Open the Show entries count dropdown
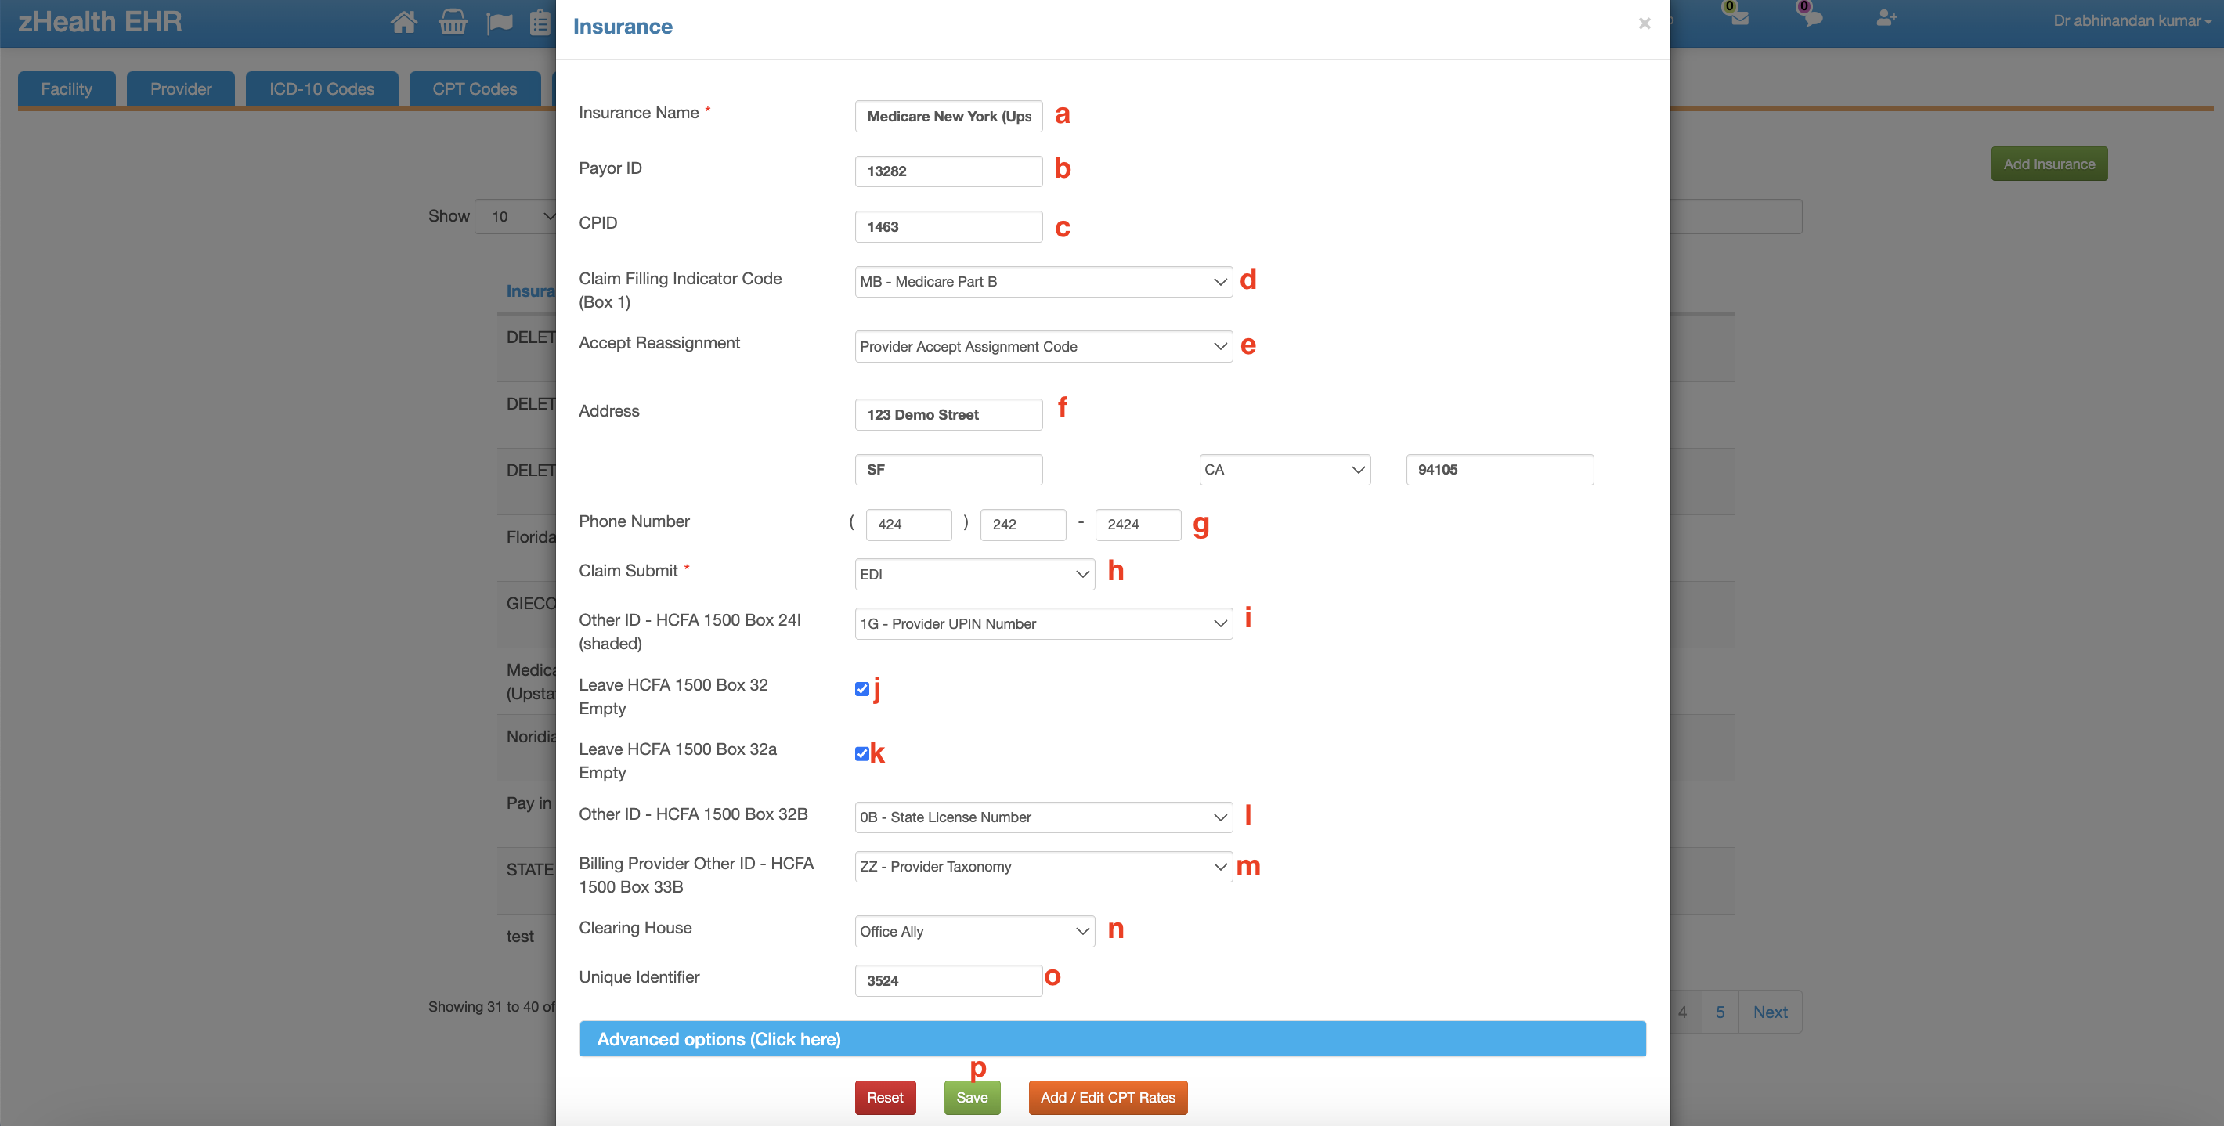This screenshot has height=1126, width=2224. 516,216
